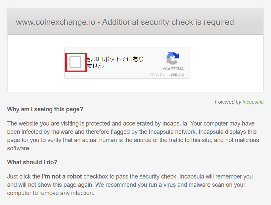Viewport: 271px width, 205px height.
Task: Open the プライバシー privacy link
Action: [158, 75]
